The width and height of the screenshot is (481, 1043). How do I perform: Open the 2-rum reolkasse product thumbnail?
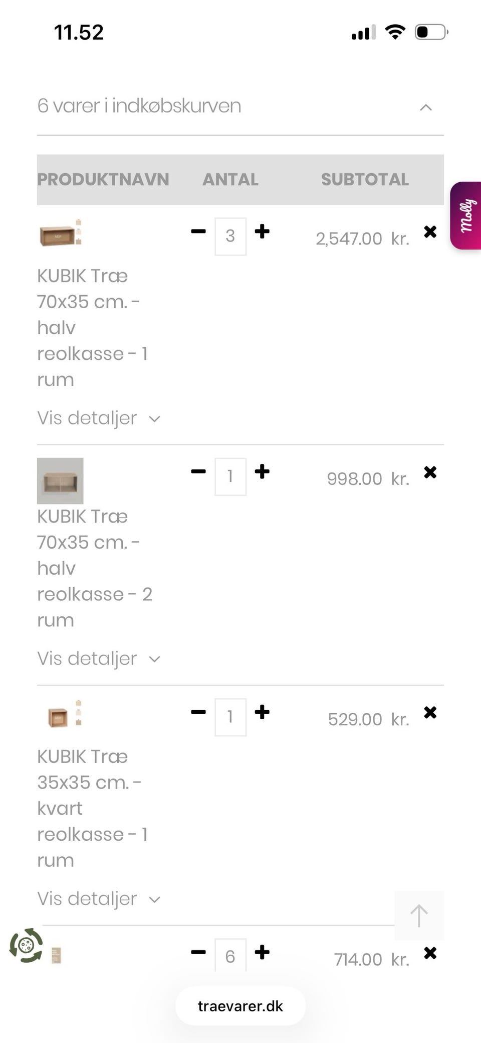[60, 481]
